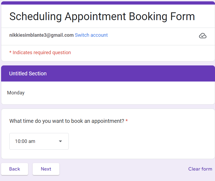Click the asterisk before Indicates required question
Screen dimensions: 215x181
10,53
